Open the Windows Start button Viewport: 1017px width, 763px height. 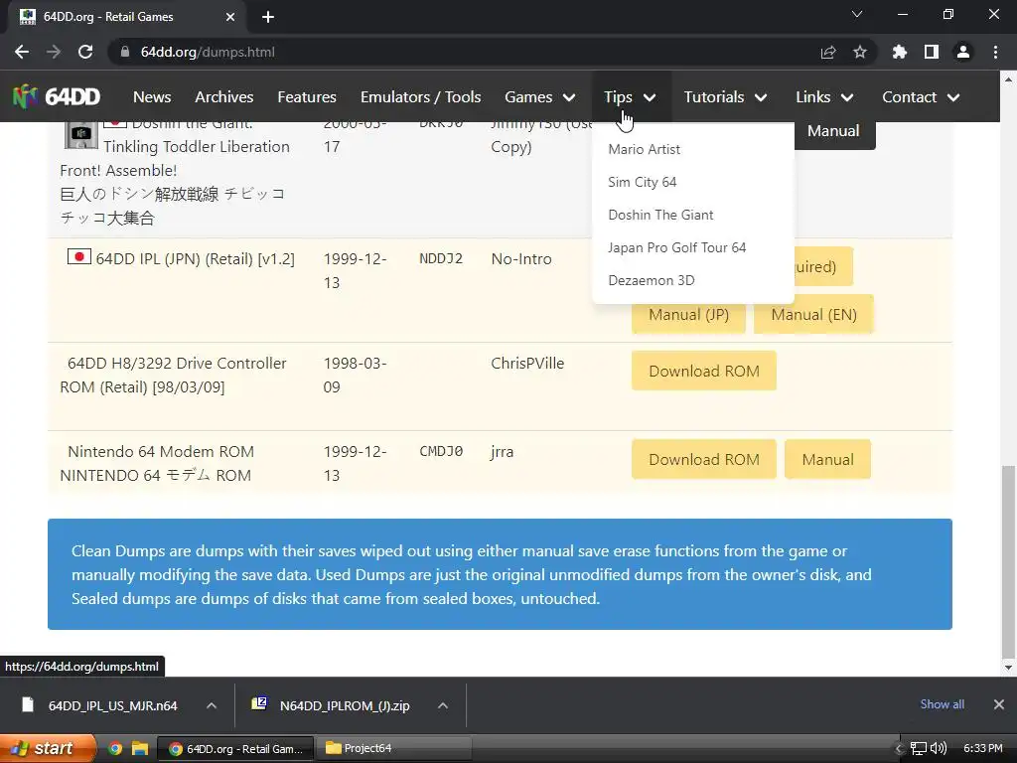point(48,748)
